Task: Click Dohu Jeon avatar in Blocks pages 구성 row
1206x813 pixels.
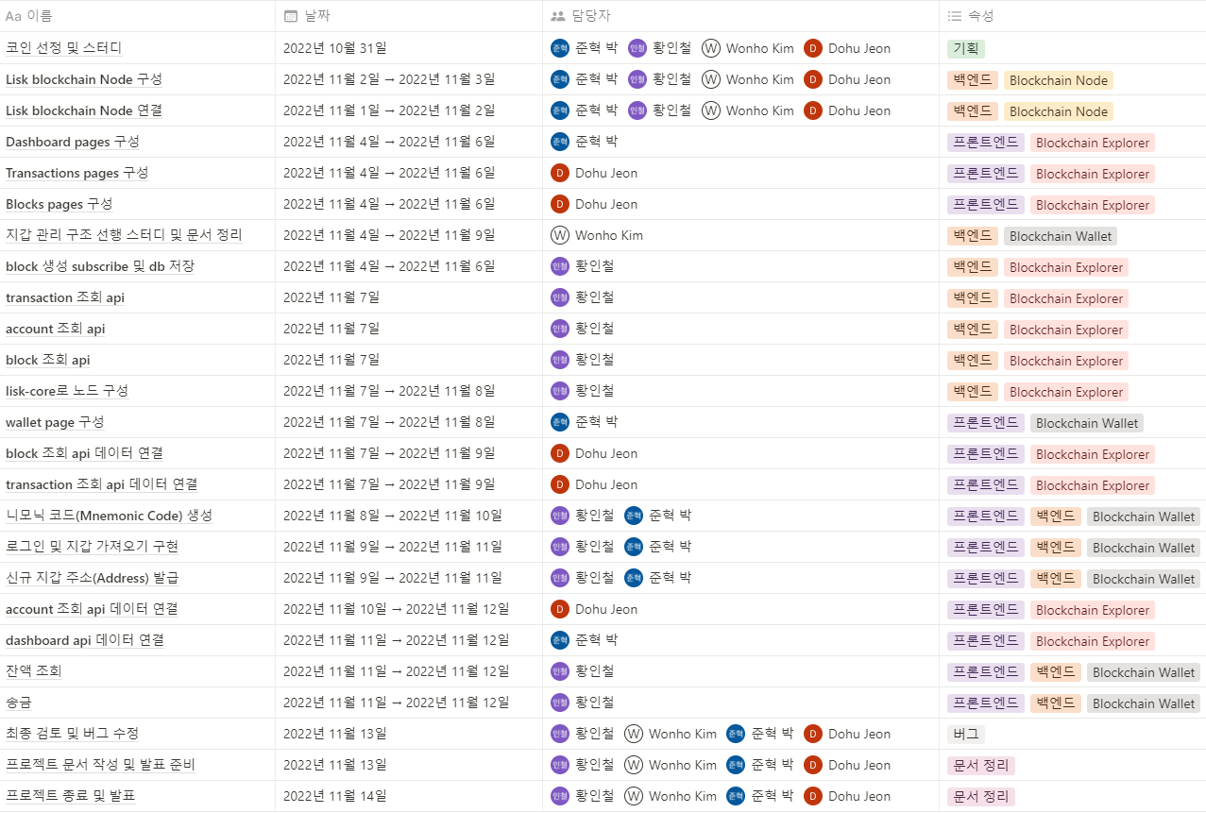Action: (560, 204)
